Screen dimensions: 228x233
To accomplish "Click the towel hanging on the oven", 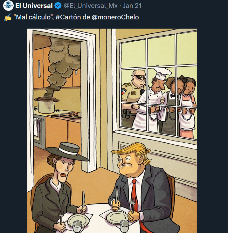I will (36, 126).
